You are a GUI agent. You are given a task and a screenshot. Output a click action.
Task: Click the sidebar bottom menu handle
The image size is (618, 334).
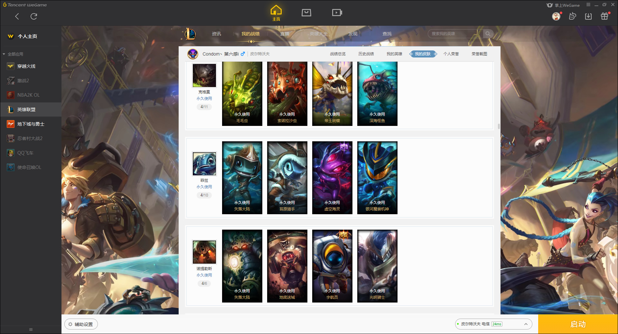[31, 330]
